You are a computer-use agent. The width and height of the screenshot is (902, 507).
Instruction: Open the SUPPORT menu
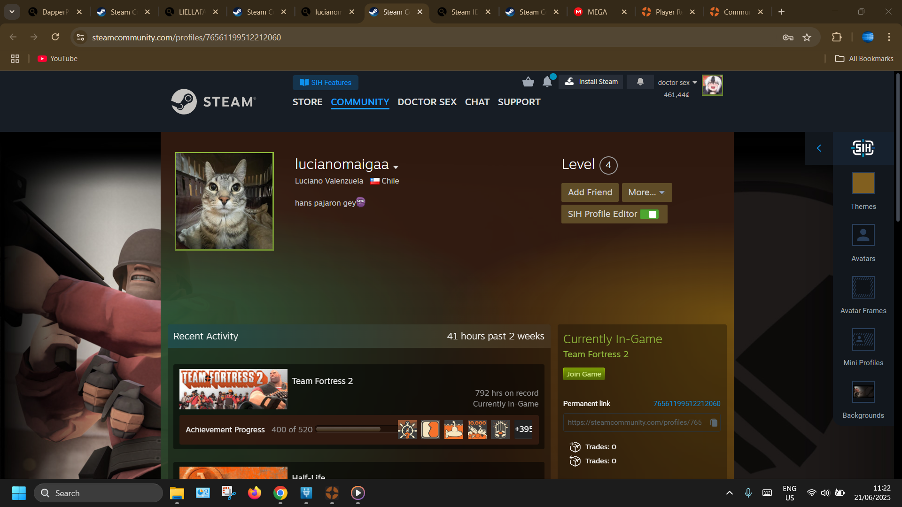pos(519,102)
